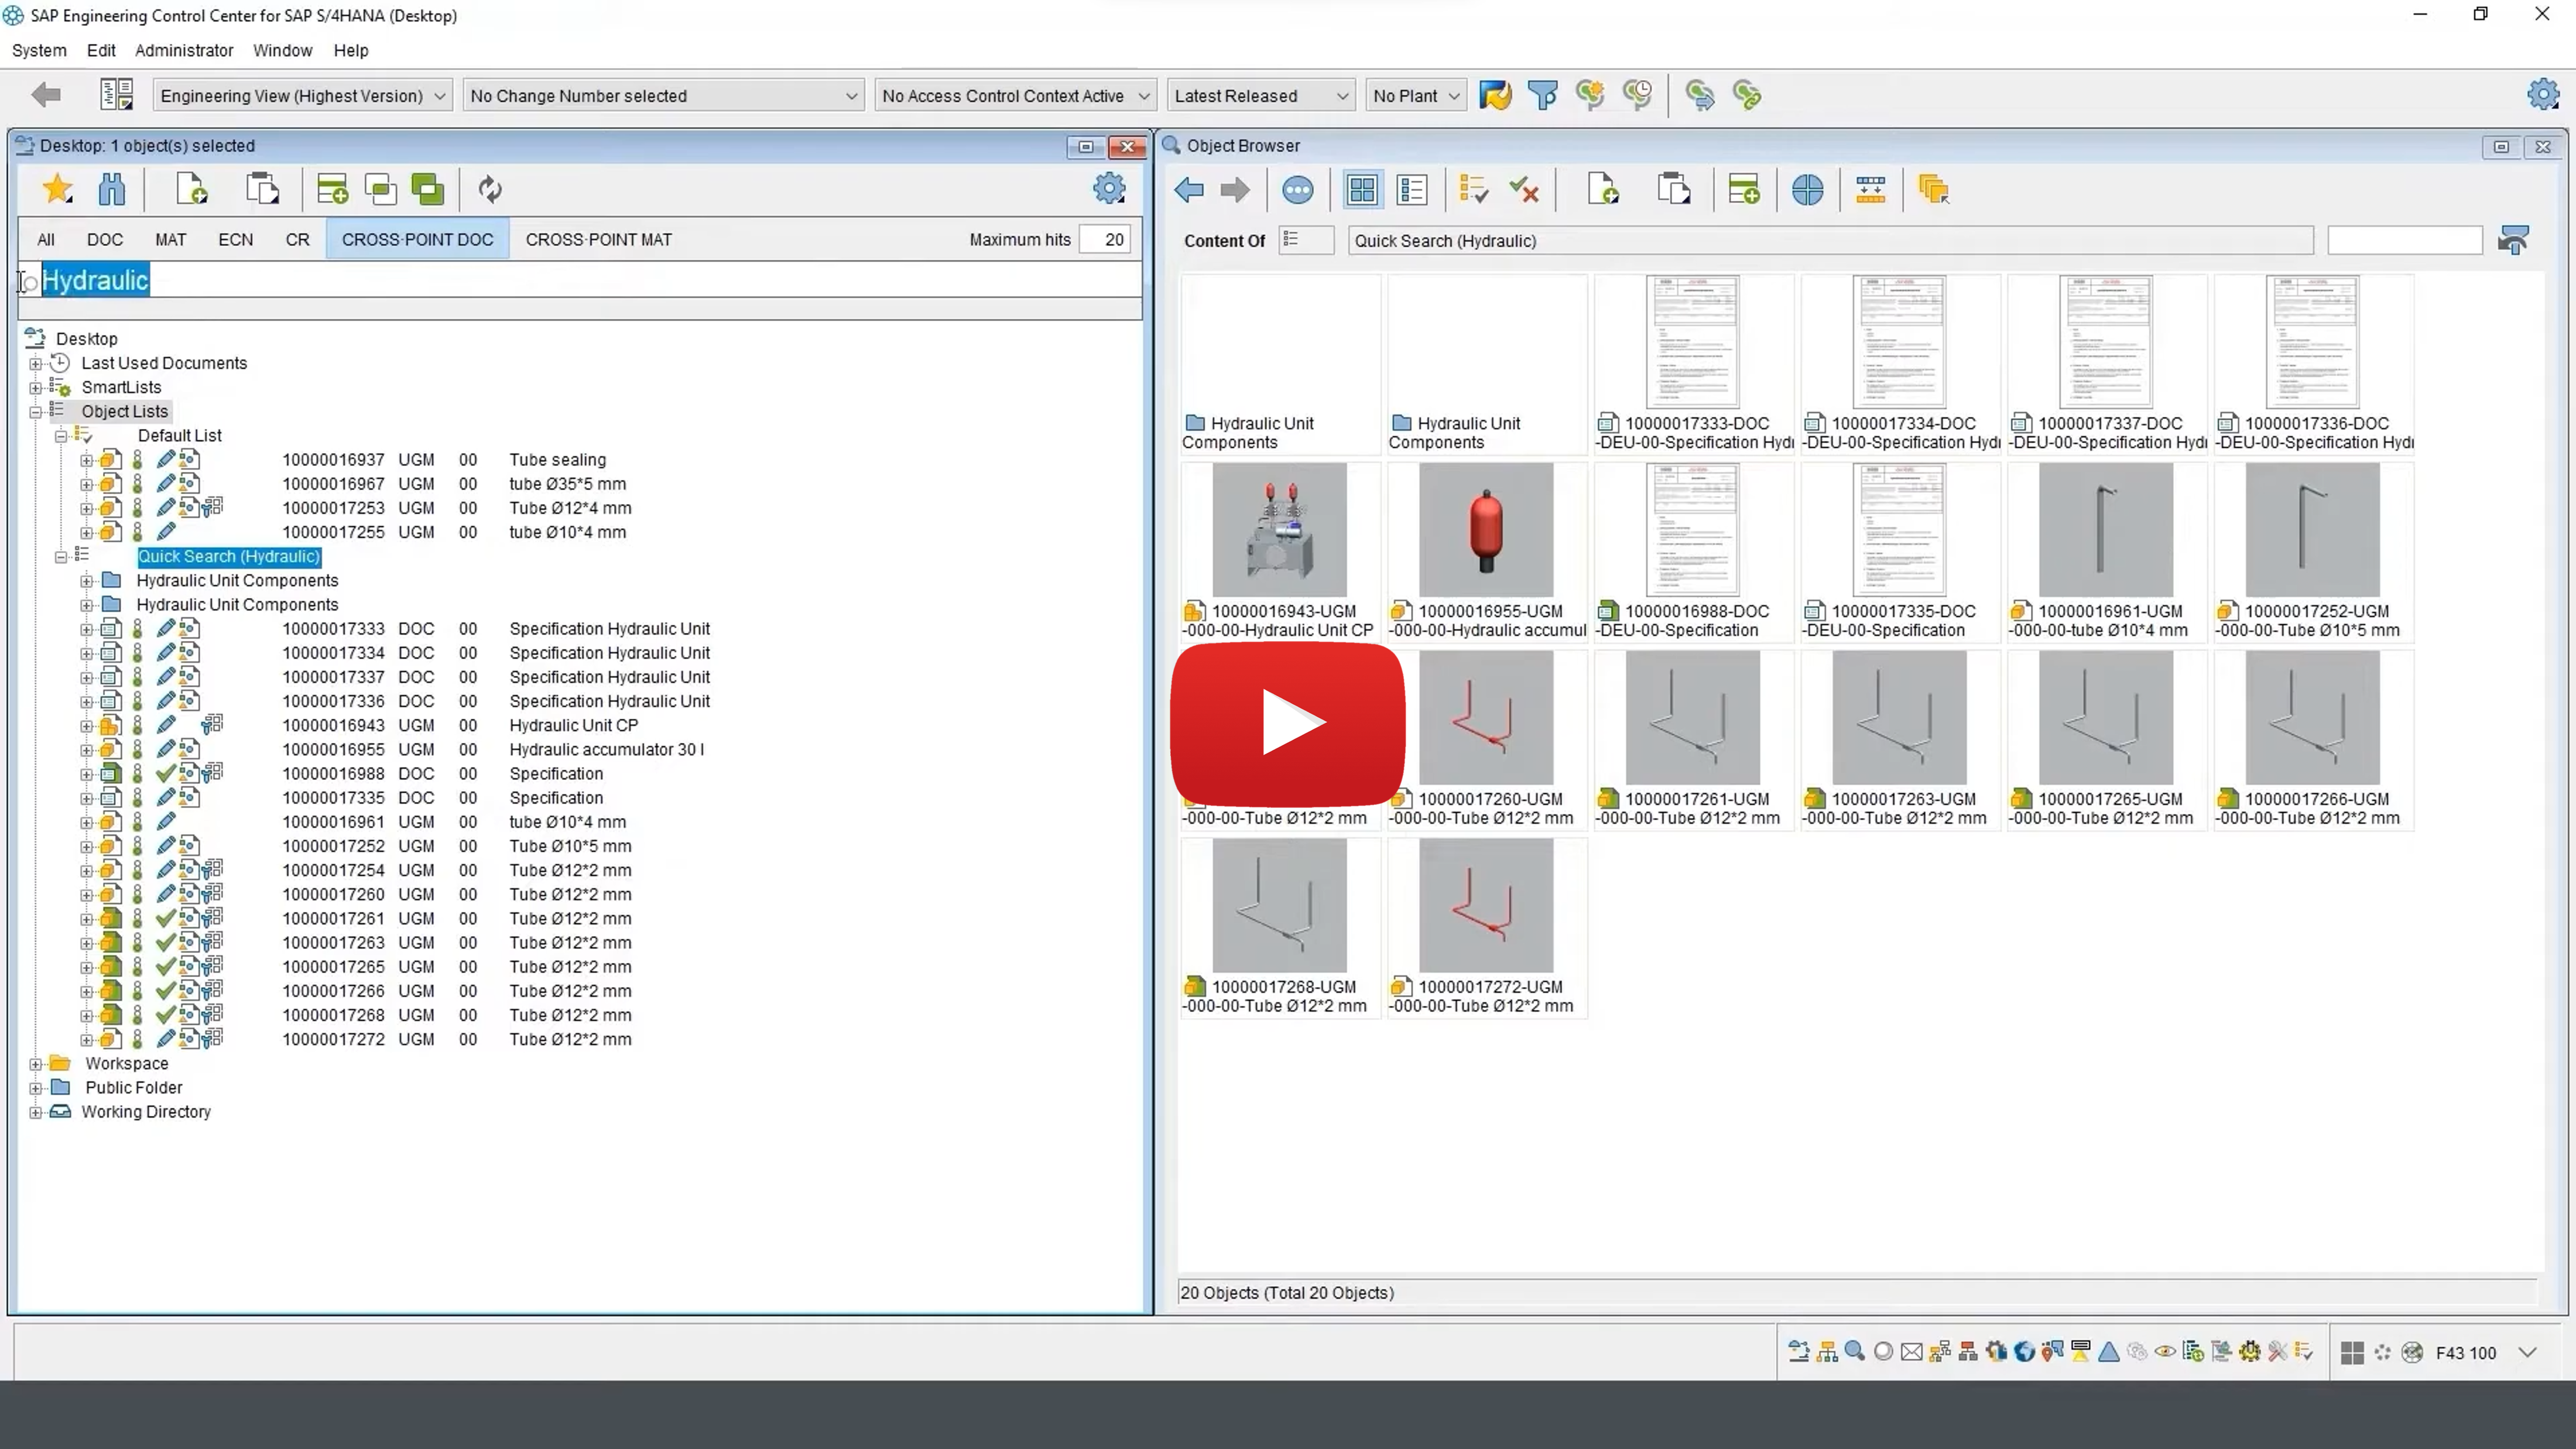2576x1449 pixels.
Task: Open F43 100 system chevron in status bar
Action: point(2528,1352)
